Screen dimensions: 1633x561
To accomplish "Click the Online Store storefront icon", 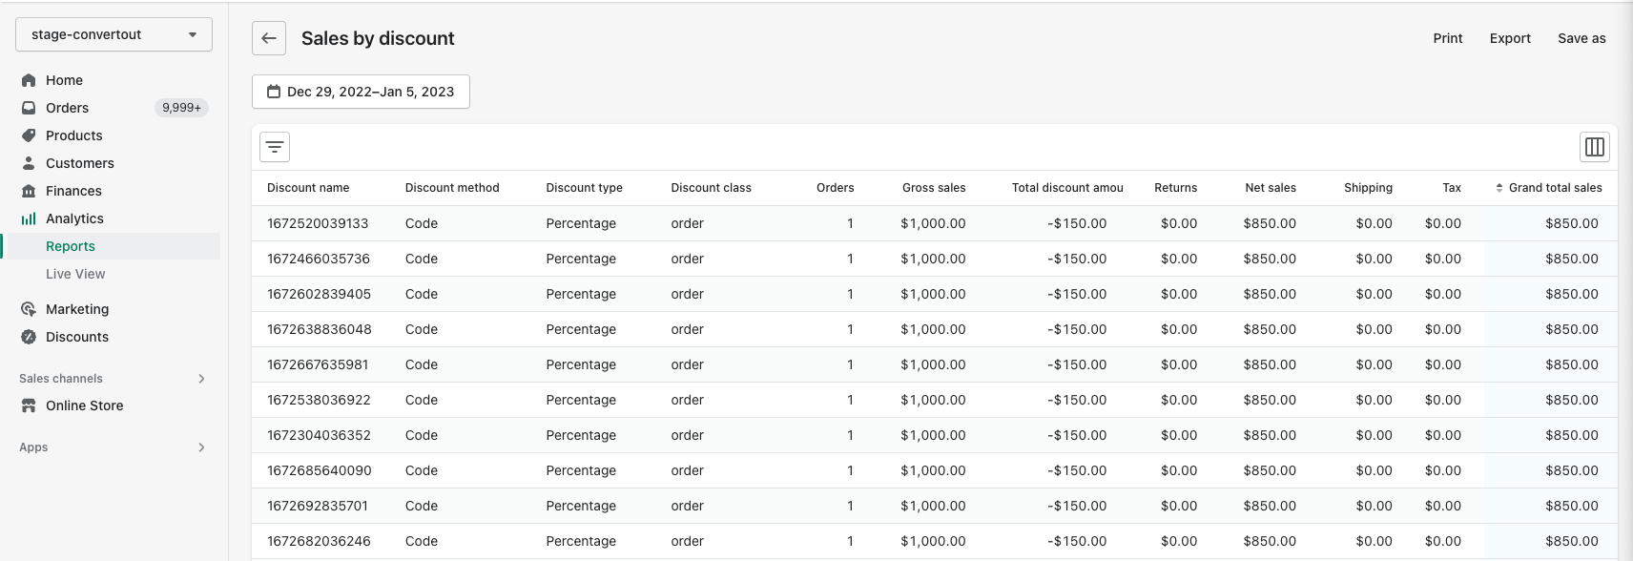I will click(29, 405).
